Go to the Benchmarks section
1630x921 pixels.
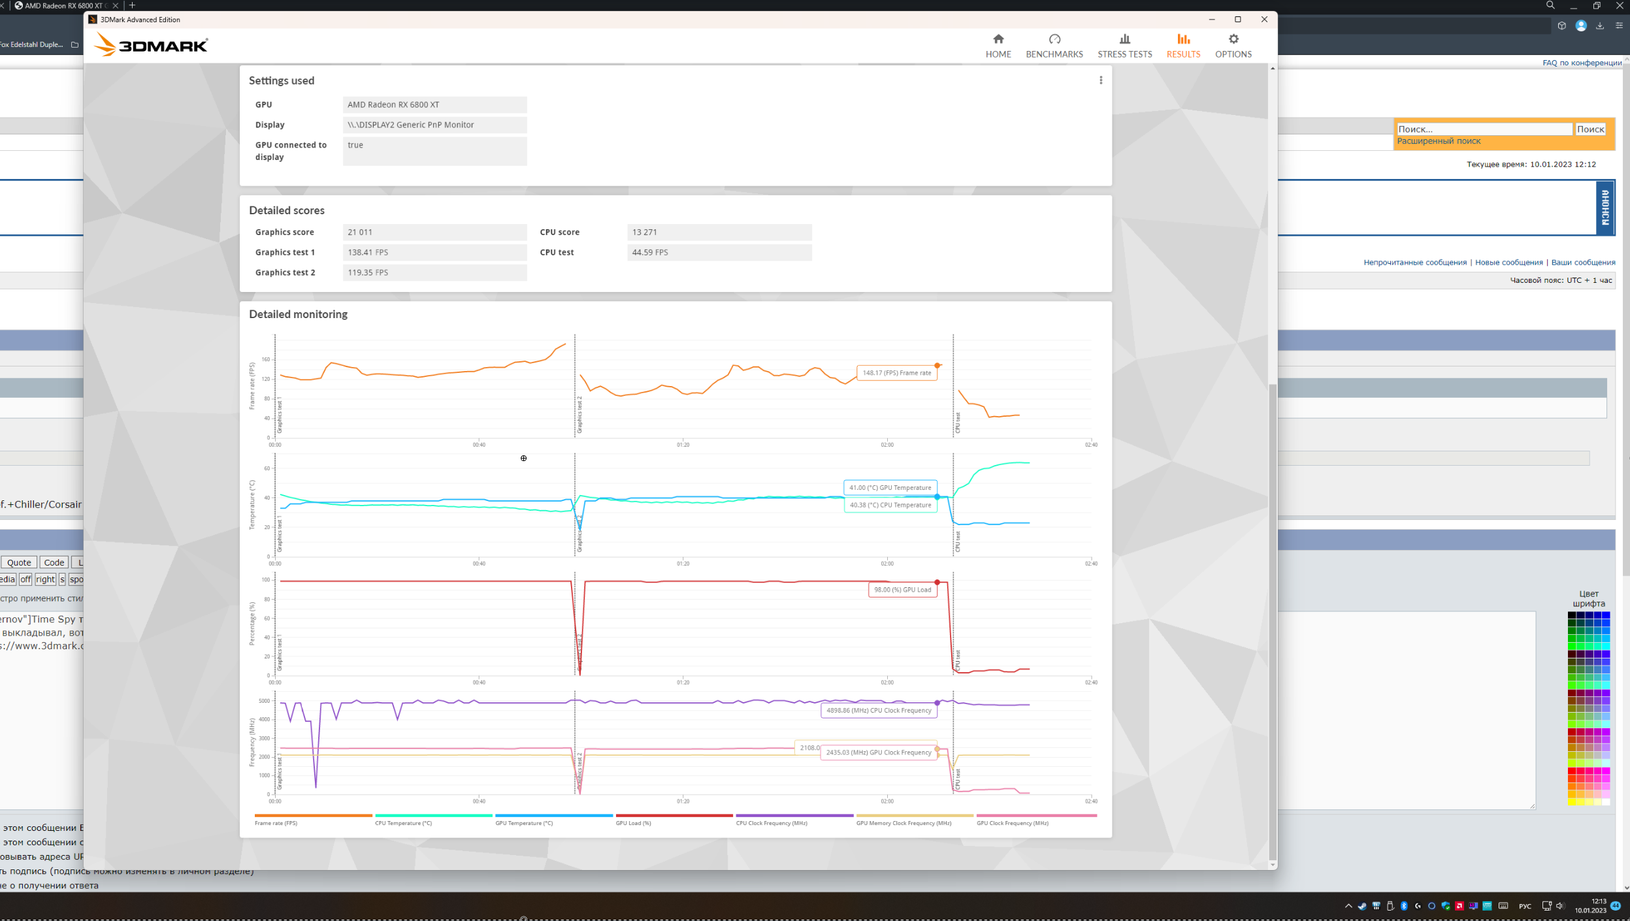(x=1054, y=45)
